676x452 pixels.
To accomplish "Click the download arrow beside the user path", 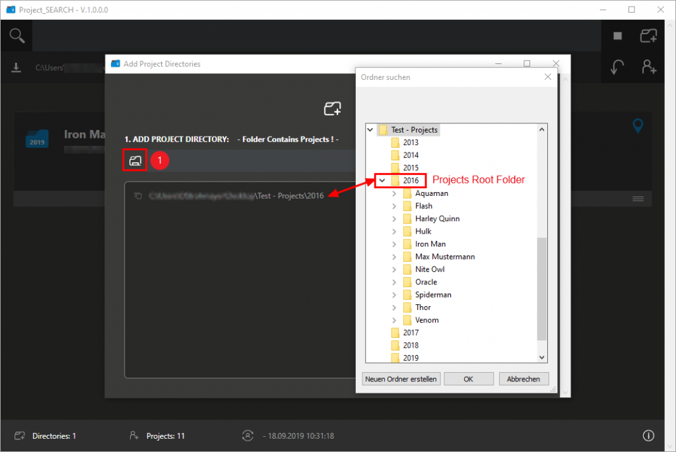I will pyautogui.click(x=16, y=67).
